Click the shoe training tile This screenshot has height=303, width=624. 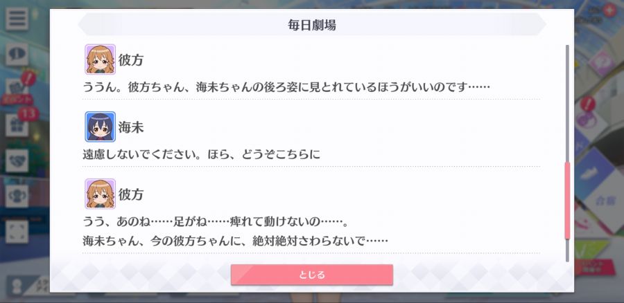tap(596, 174)
